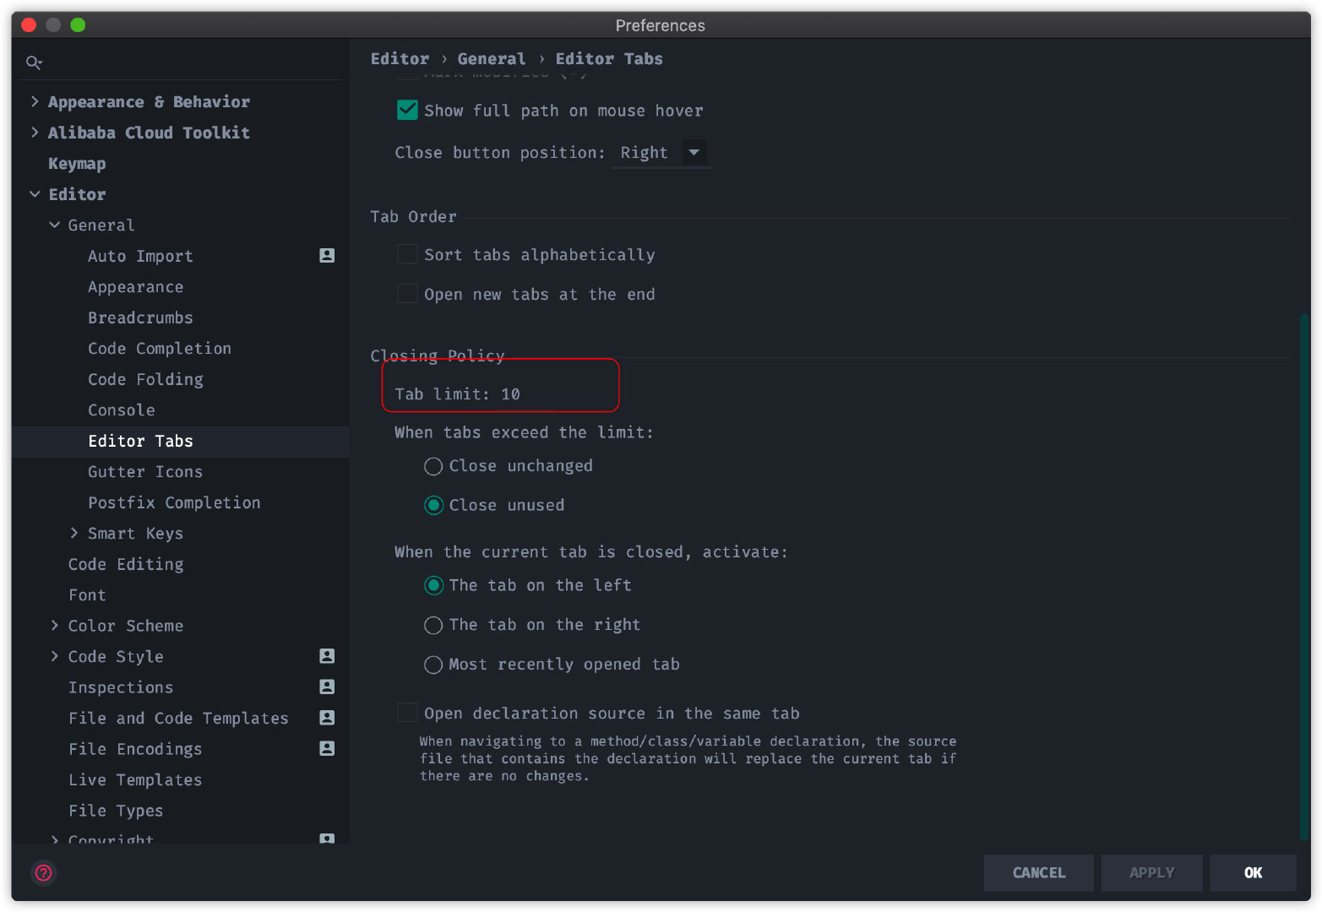Uncheck Show full path on mouse hover
The width and height of the screenshot is (1322, 912).
(407, 110)
